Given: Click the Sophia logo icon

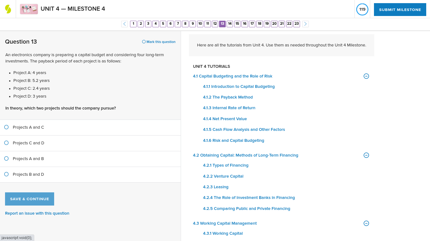Looking at the screenshot, I should pyautogui.click(x=8, y=9).
